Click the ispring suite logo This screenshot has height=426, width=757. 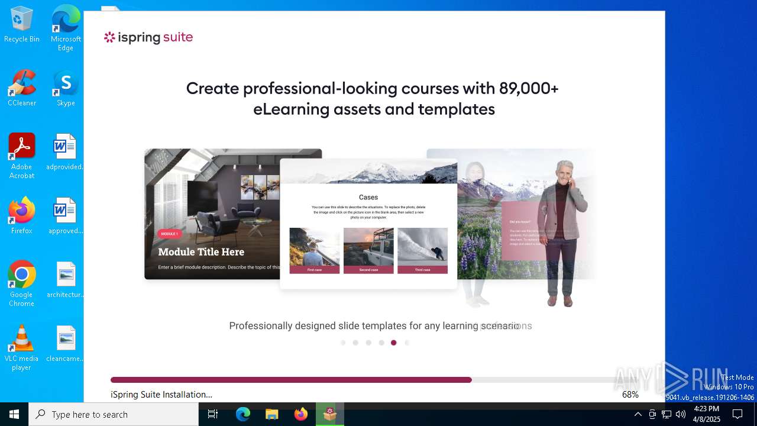pos(148,37)
